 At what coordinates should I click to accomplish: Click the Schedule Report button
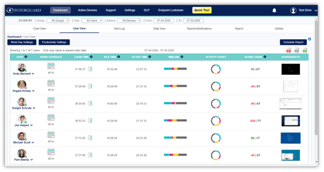tap(293, 42)
